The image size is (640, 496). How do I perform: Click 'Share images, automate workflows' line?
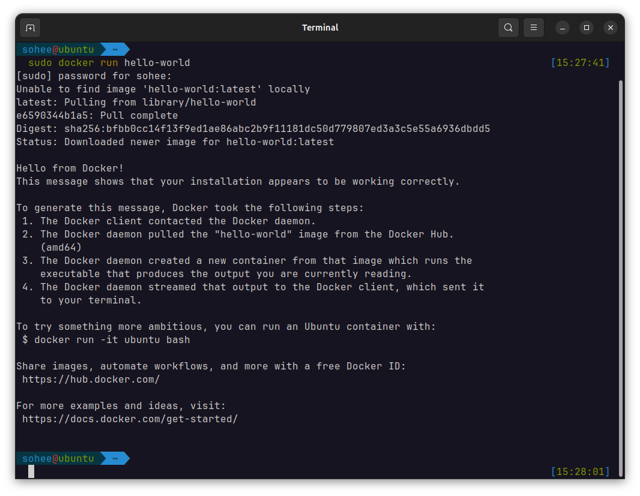click(x=211, y=366)
